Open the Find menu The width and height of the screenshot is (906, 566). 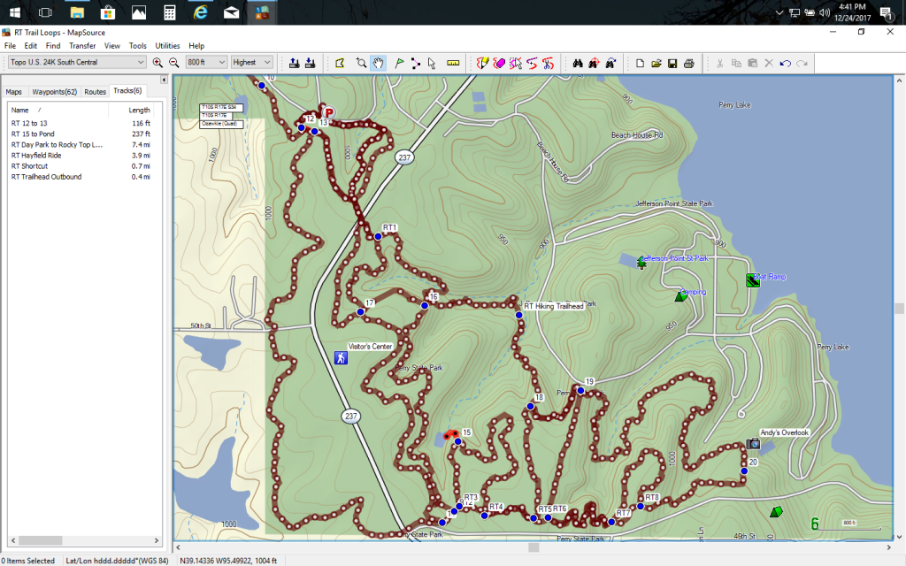[x=53, y=46]
